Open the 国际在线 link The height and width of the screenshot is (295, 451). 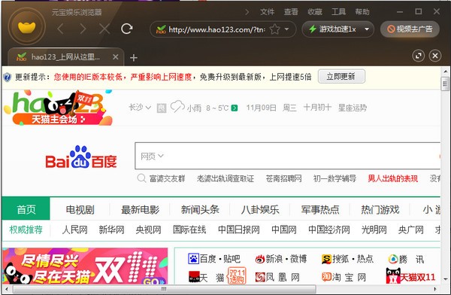[x=189, y=230]
